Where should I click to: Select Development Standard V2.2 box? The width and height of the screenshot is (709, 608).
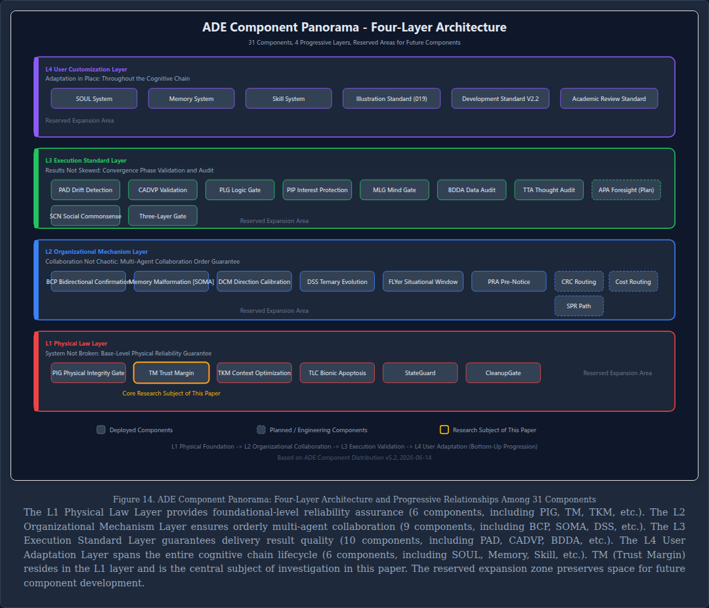pyautogui.click(x=500, y=98)
